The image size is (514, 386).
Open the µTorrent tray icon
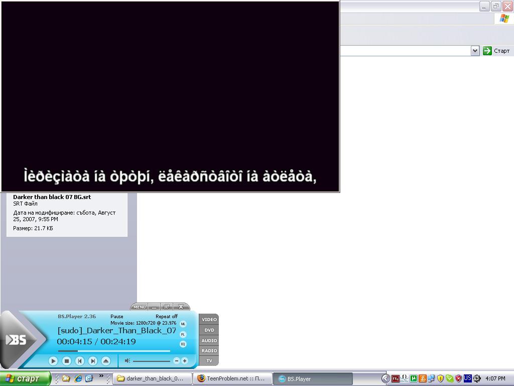click(x=414, y=379)
